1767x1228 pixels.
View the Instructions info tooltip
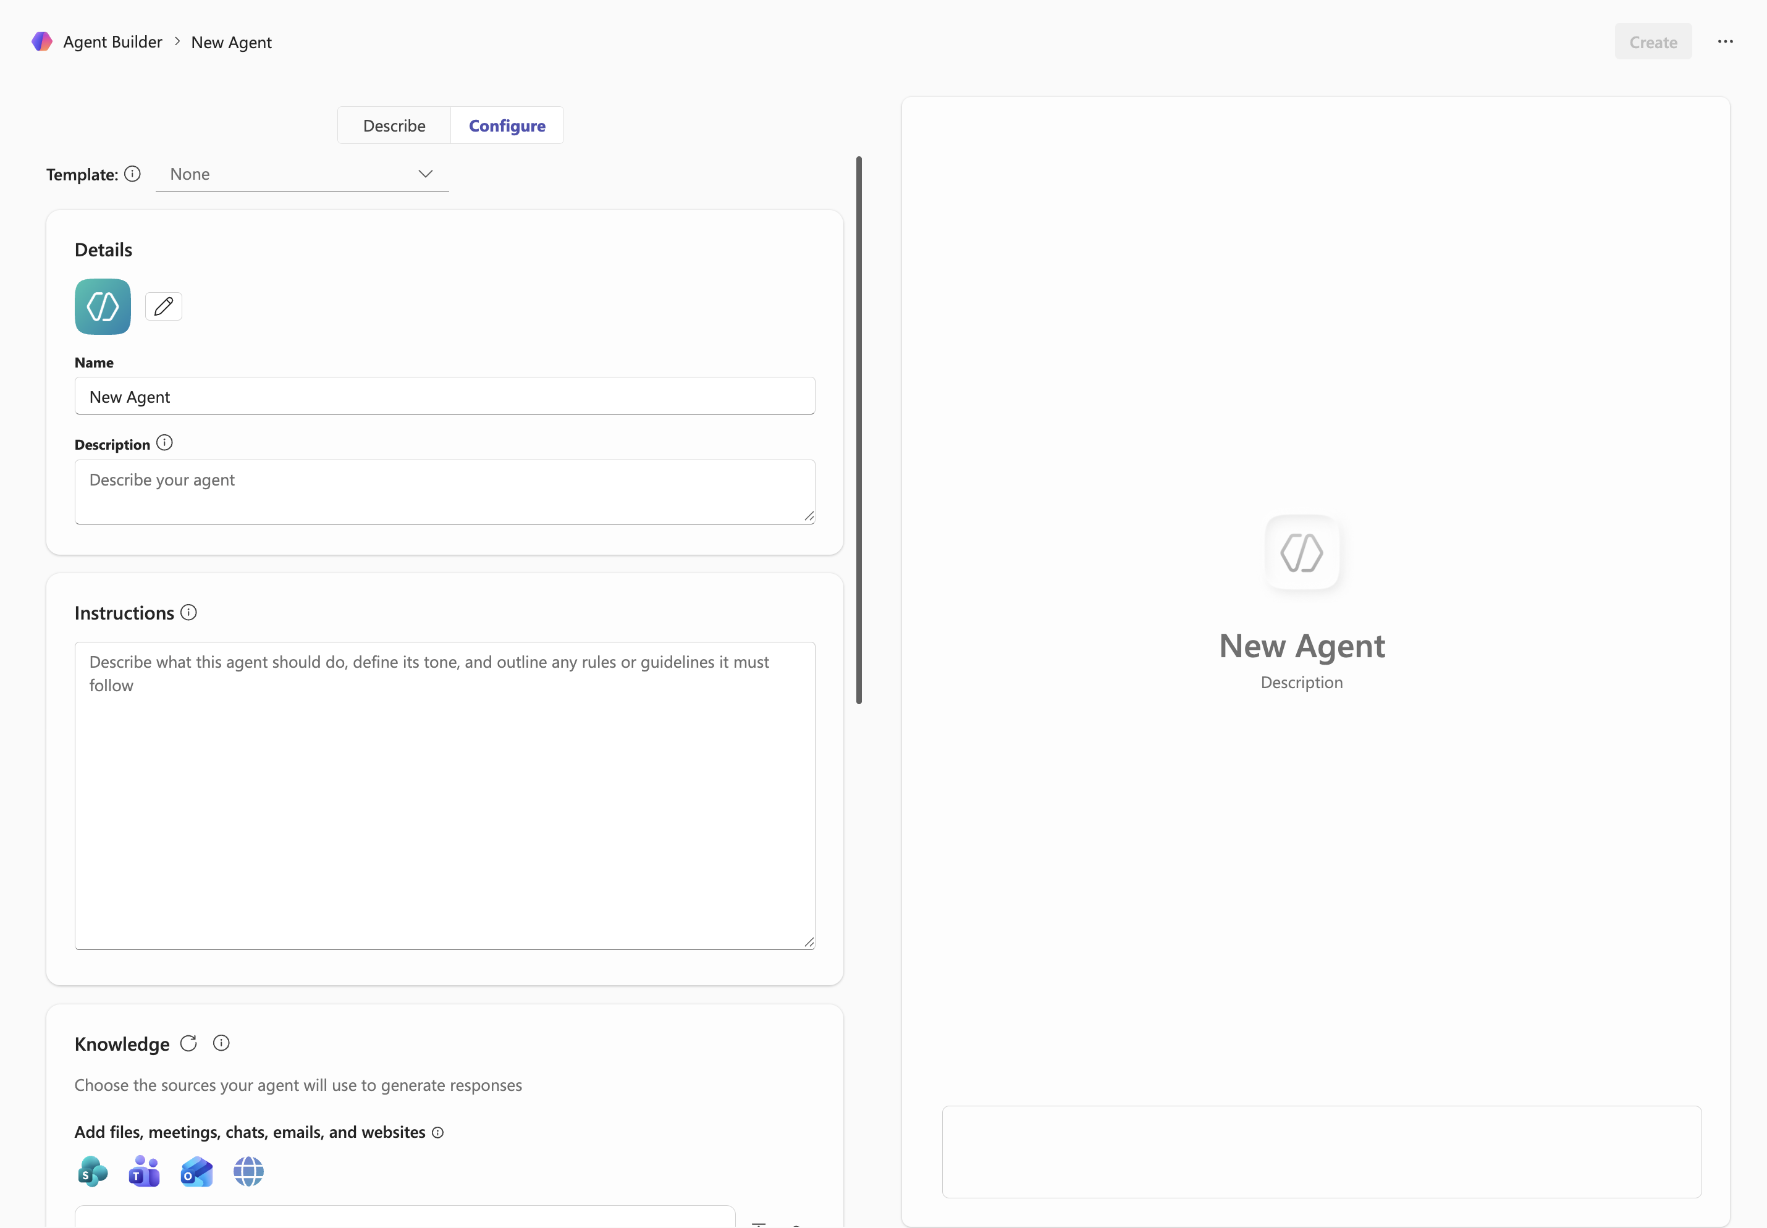pyautogui.click(x=188, y=613)
